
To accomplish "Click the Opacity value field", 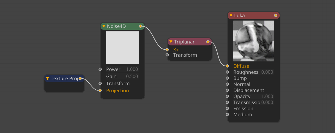I will [267, 97].
